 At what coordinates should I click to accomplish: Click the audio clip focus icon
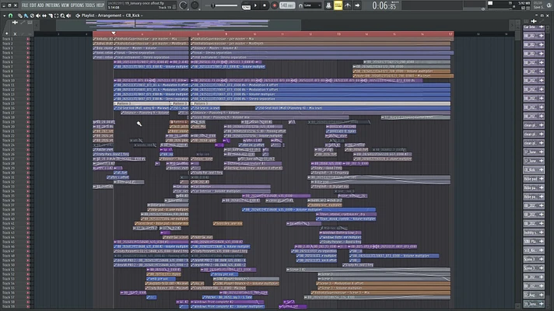point(15,23)
